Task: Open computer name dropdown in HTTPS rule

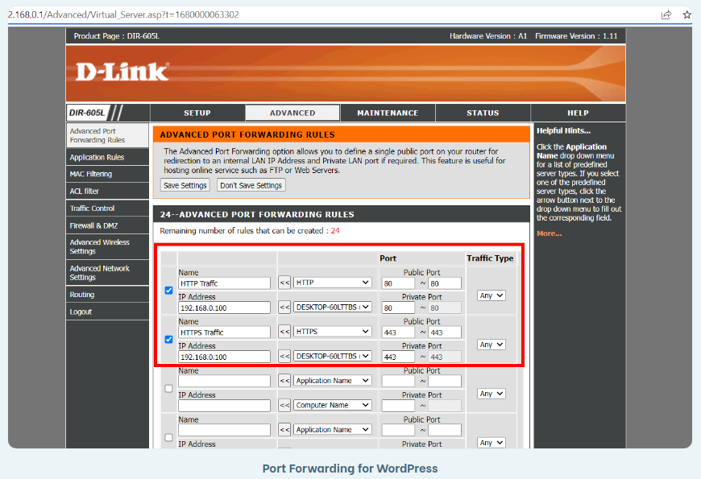Action: coord(332,357)
